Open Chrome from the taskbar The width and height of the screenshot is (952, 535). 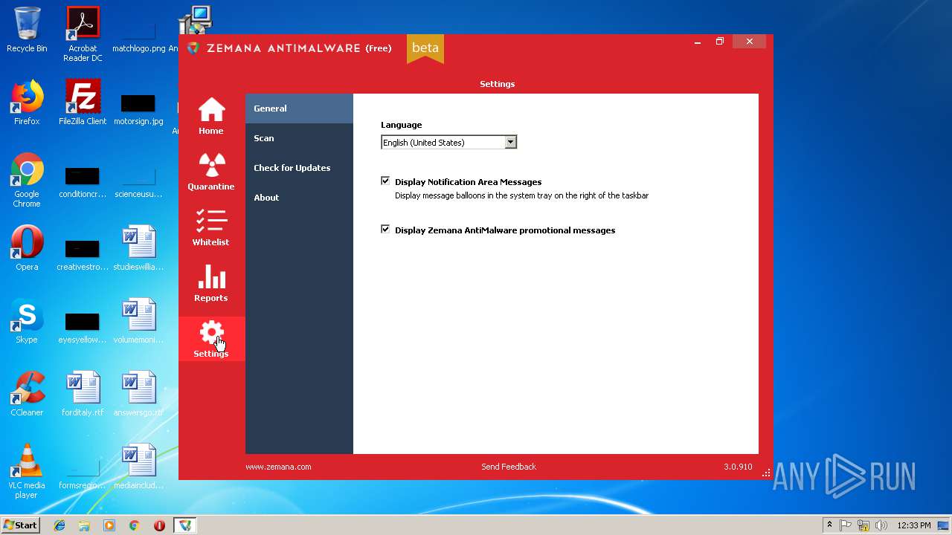135,525
